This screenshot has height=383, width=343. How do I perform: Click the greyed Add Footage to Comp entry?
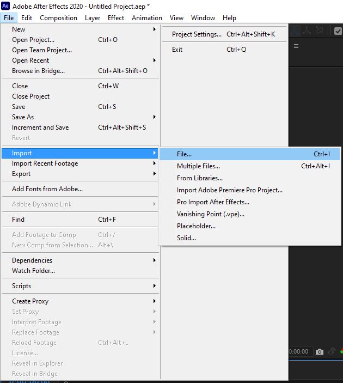80,235
